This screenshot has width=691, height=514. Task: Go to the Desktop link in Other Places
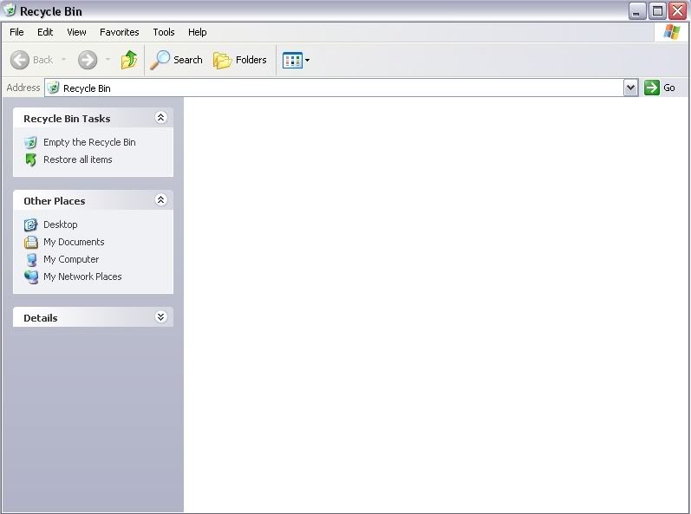pyautogui.click(x=60, y=224)
